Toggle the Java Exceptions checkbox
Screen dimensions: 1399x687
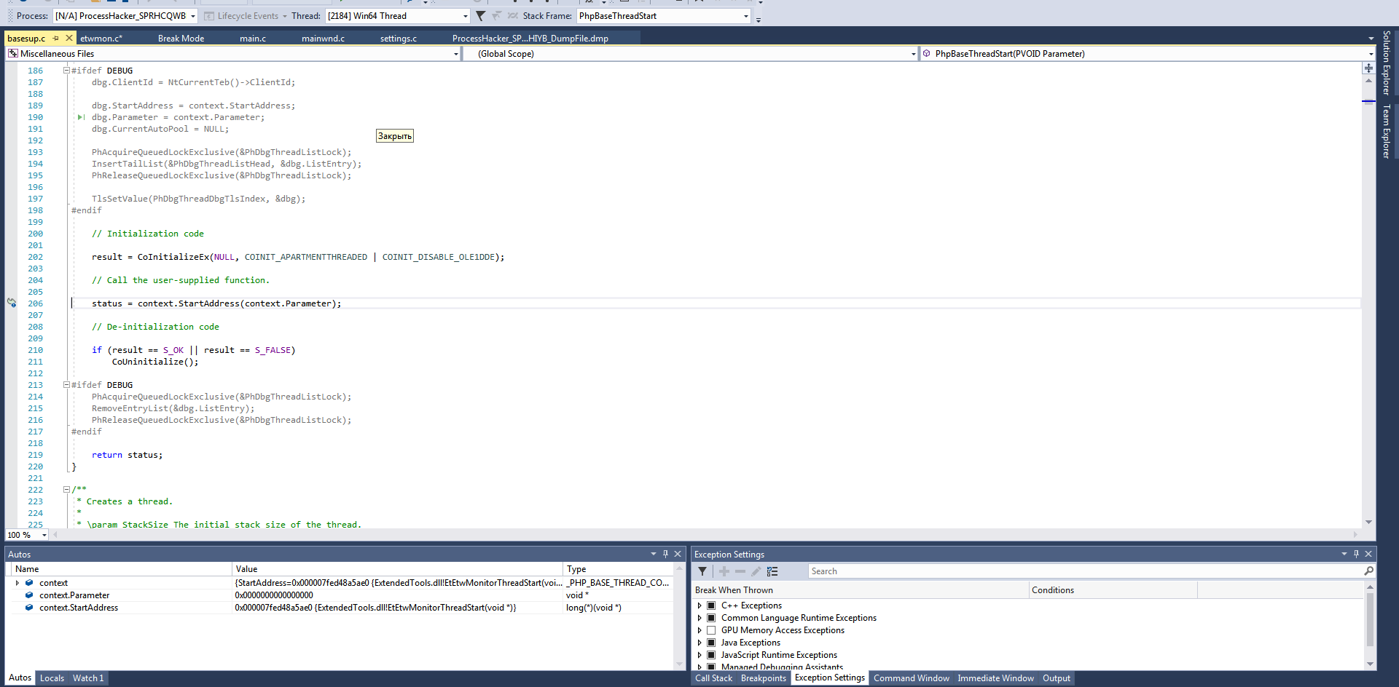click(712, 643)
